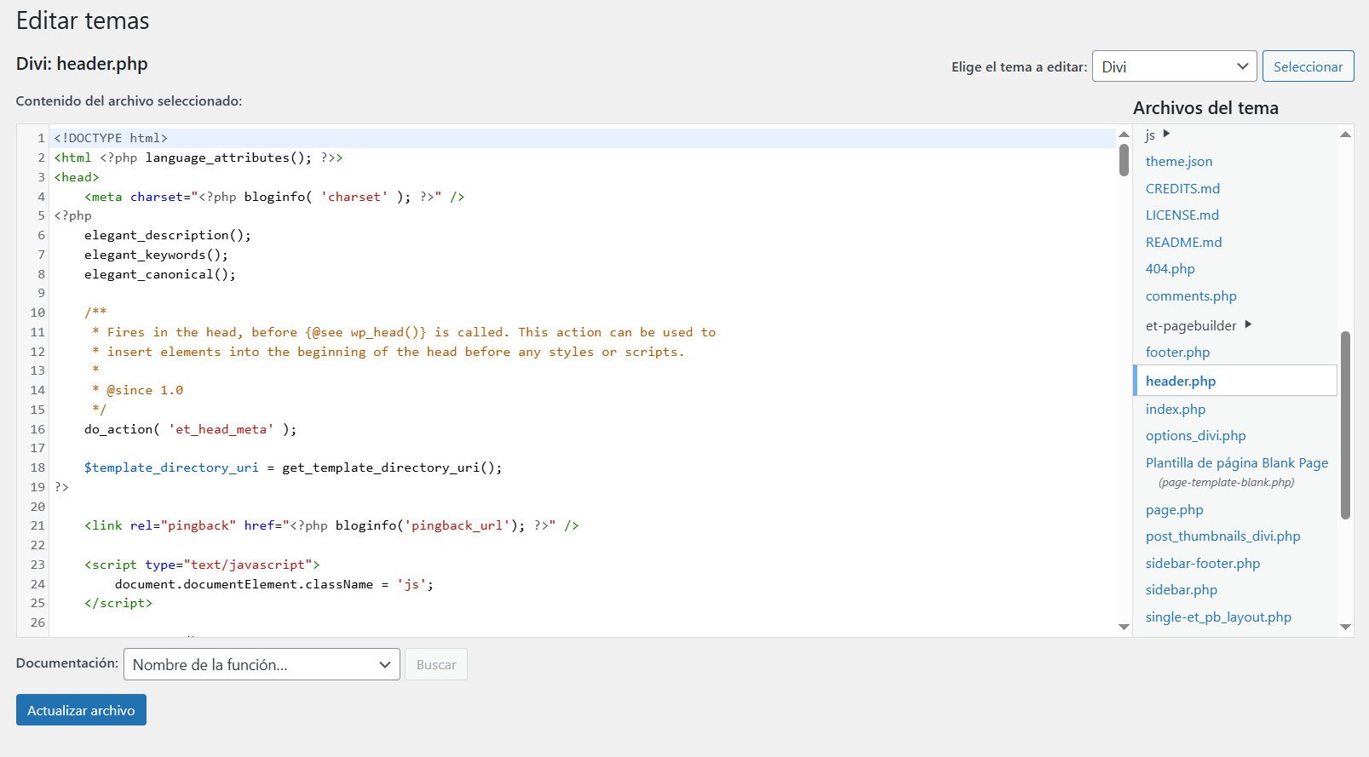Open post_thumbnails_divi.php file
1369x757 pixels.
coord(1222,536)
